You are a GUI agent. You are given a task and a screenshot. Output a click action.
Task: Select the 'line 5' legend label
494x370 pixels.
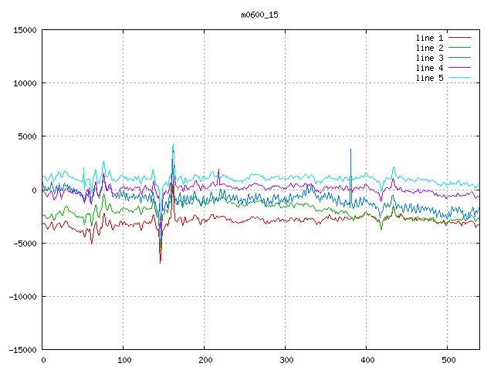point(429,78)
